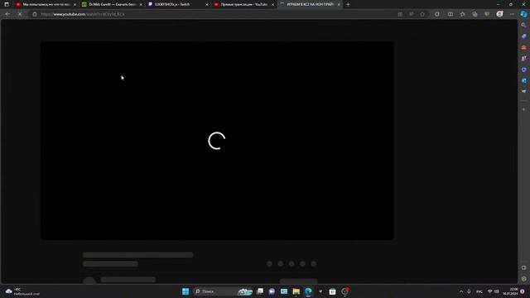Viewport: 530px width, 298px height.
Task: Open network and volume quick settings
Action: pos(494,291)
